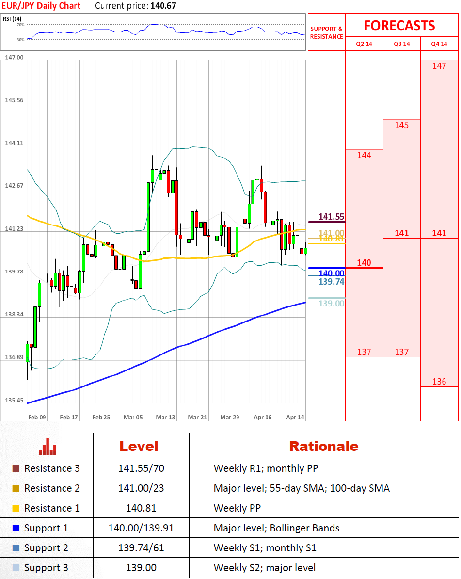Click the Support 3 light blue color swatch
Screen dimensions: 461x579
16,568
